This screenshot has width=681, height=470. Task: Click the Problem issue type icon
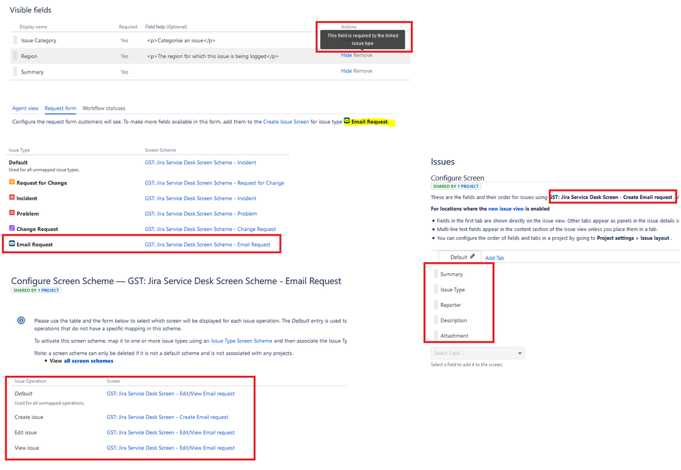[12, 213]
